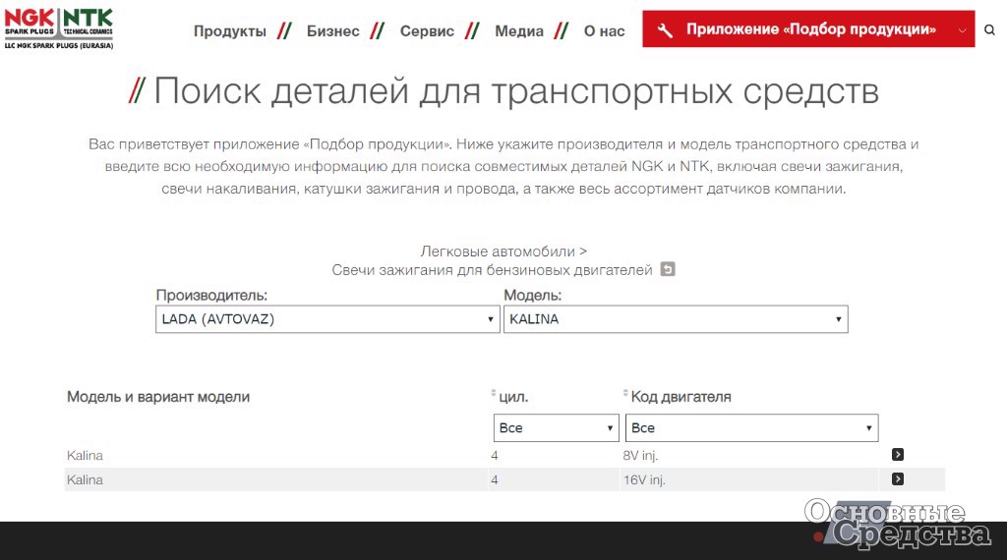Sort by Код двигателя column arrows
Viewport: 1007px width, 560px height.
pyautogui.click(x=625, y=393)
